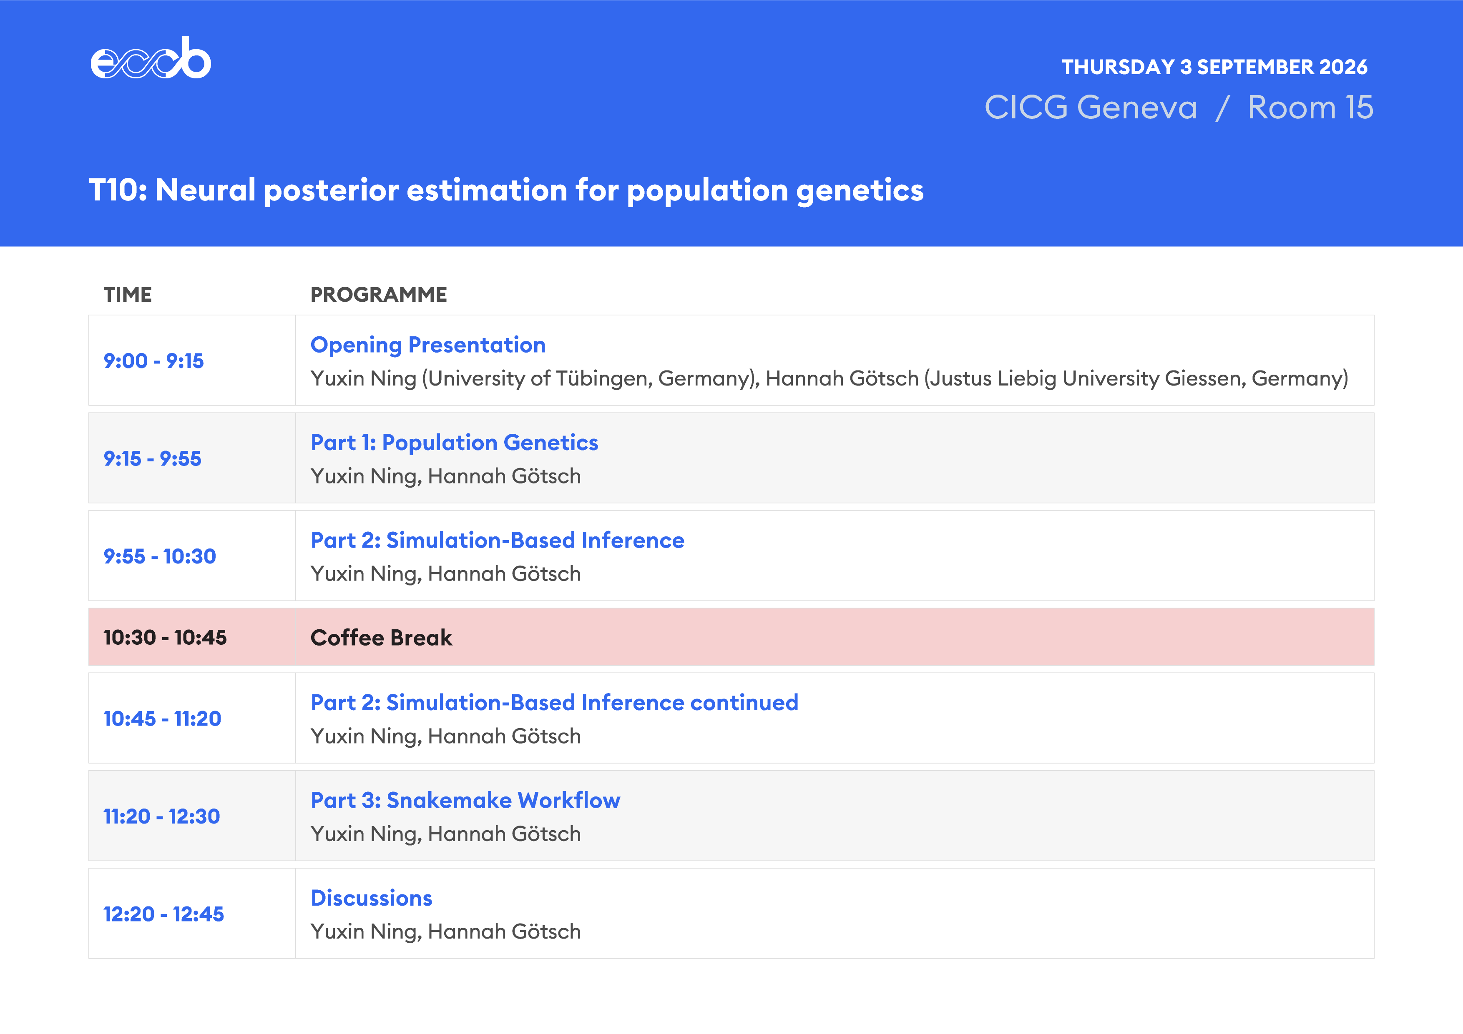Image resolution: width=1463 pixels, height=1034 pixels.
Task: Click the 9:55 - 10:30 time slot
Action: click(159, 556)
